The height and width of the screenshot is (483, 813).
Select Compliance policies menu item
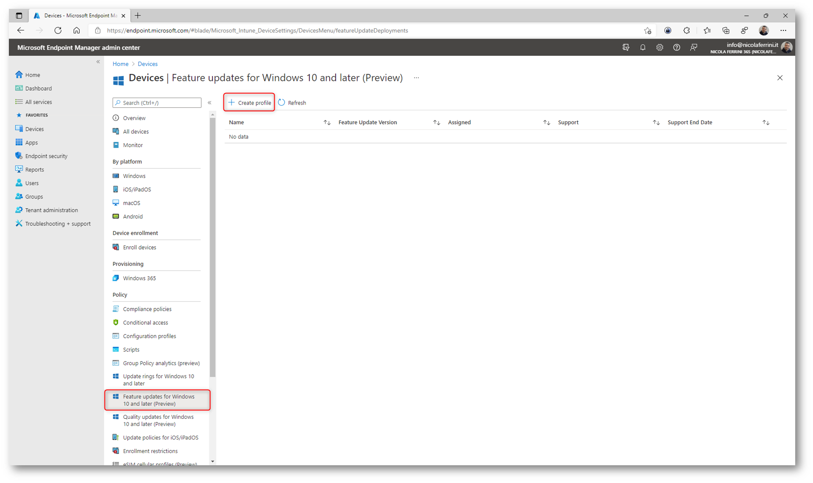[x=147, y=309]
